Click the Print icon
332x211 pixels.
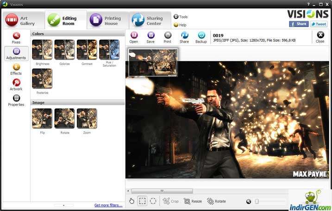point(167,36)
